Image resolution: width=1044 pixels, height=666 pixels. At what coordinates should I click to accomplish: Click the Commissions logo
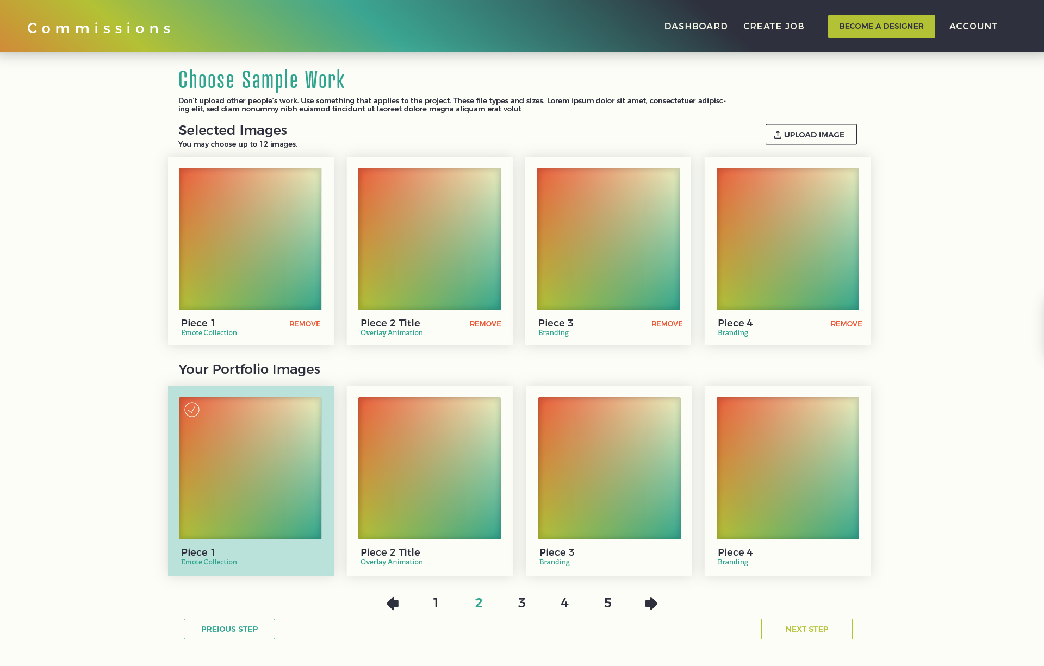pos(100,28)
